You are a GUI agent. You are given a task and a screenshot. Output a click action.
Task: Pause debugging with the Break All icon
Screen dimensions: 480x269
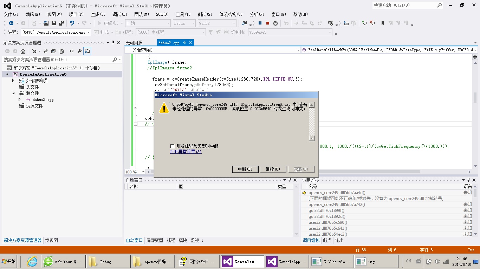pos(260,23)
